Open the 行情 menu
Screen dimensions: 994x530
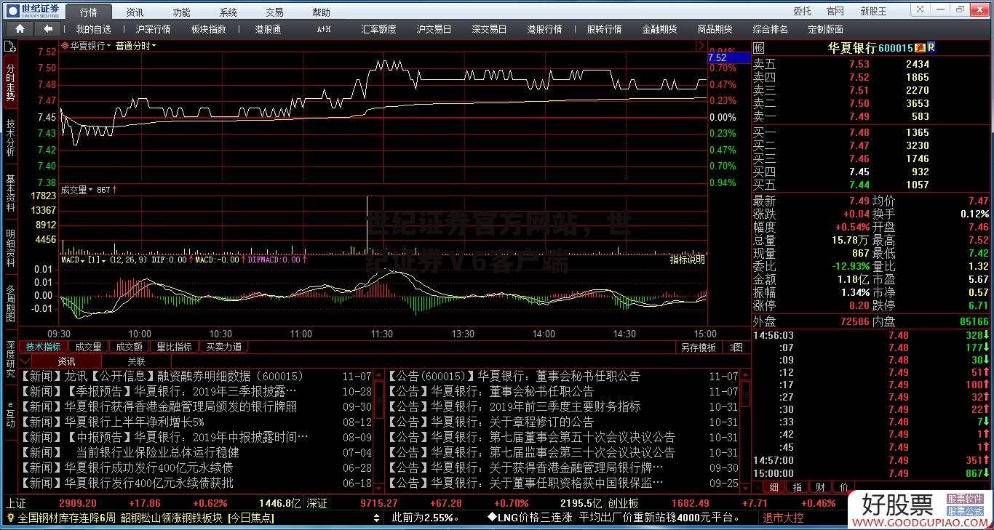coord(88,12)
